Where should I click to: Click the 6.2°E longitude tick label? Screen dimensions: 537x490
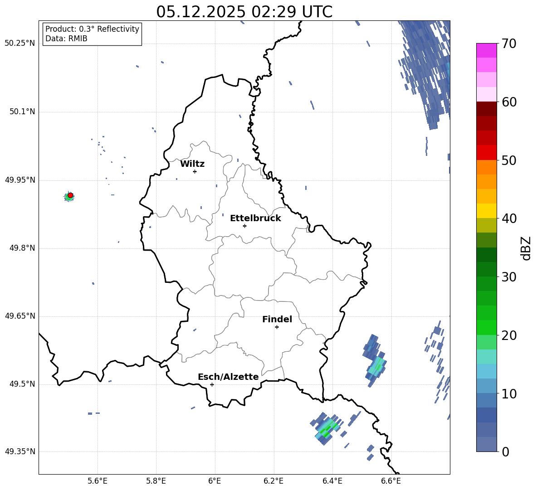(273, 480)
